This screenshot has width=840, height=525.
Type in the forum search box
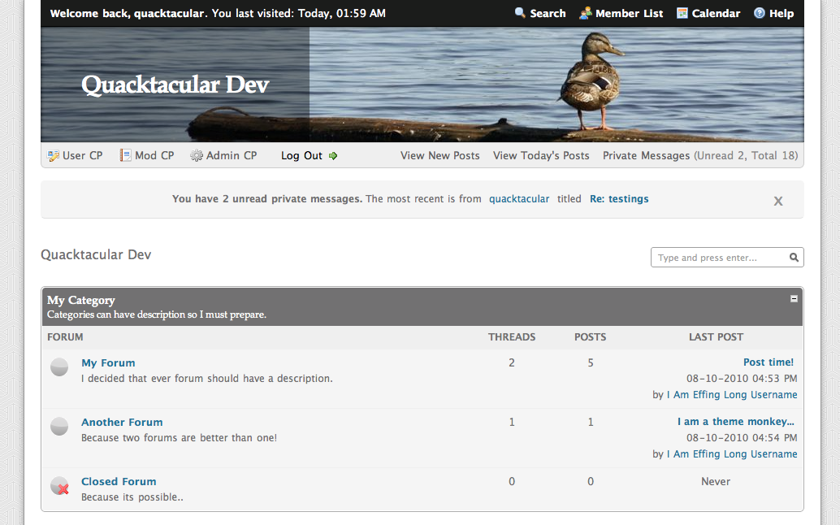719,258
